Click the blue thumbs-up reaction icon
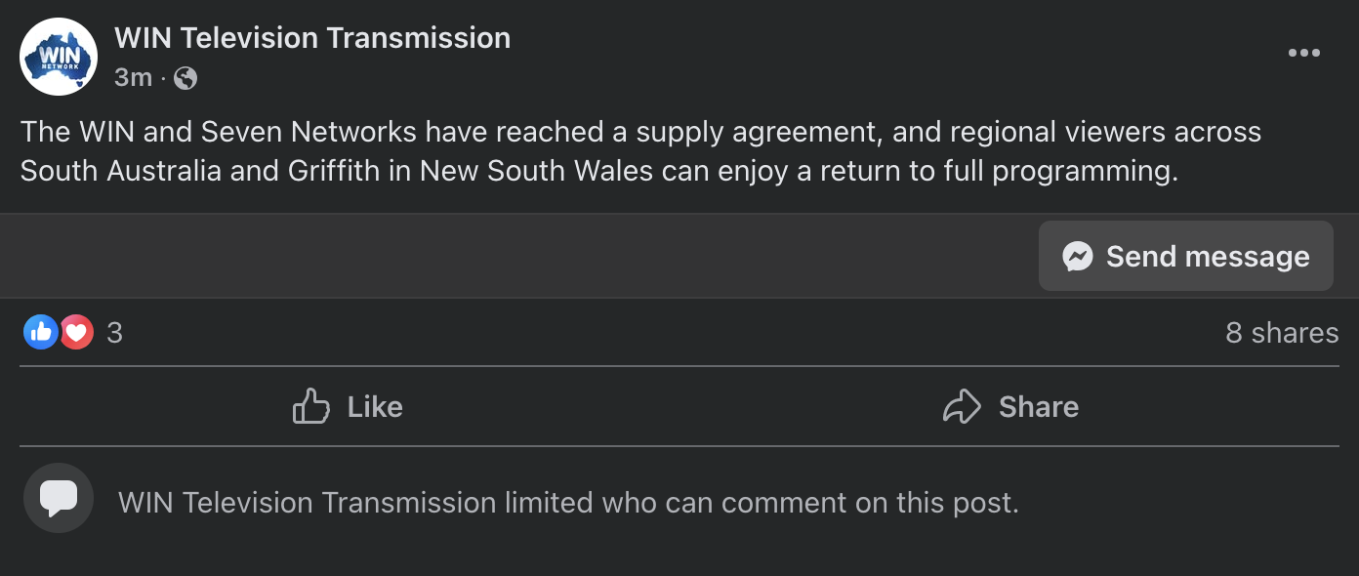1359x576 pixels. (x=40, y=333)
